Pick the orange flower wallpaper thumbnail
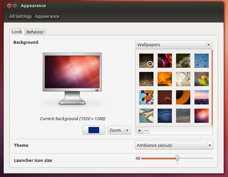 click(165, 79)
